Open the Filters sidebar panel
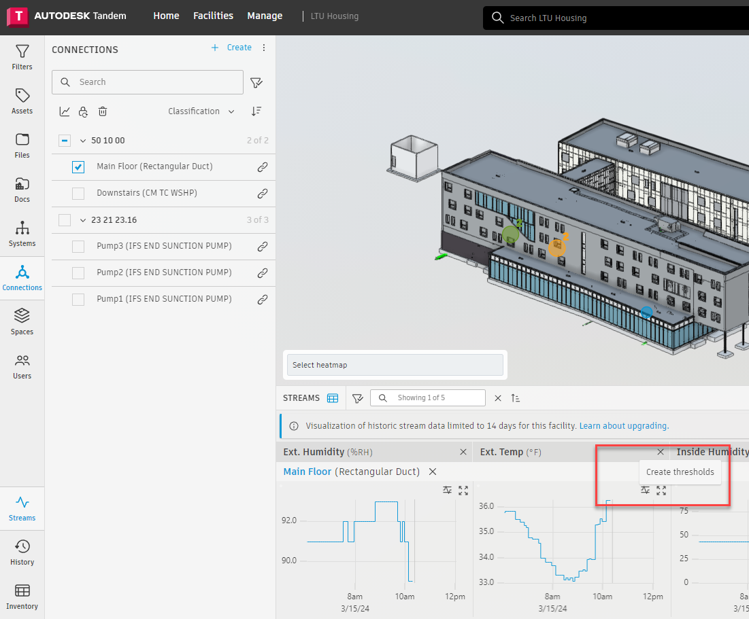 pos(22,57)
